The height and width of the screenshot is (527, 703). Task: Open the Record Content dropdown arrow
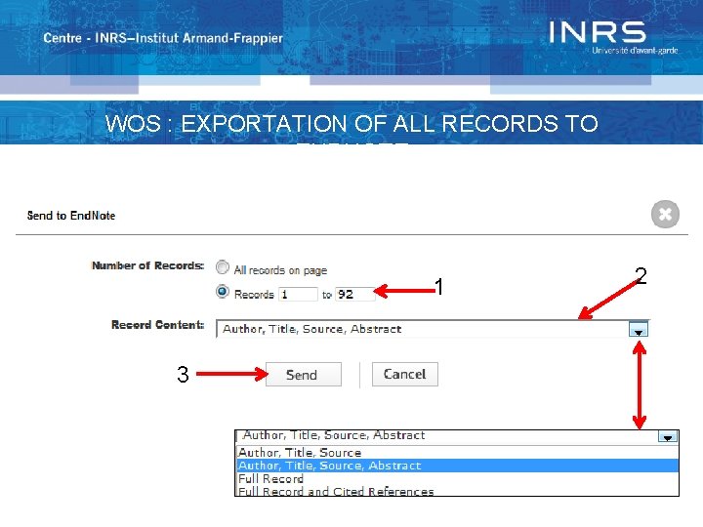point(639,330)
